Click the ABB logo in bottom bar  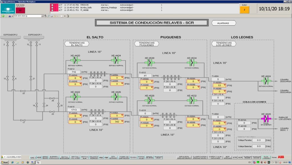[x=281, y=157]
